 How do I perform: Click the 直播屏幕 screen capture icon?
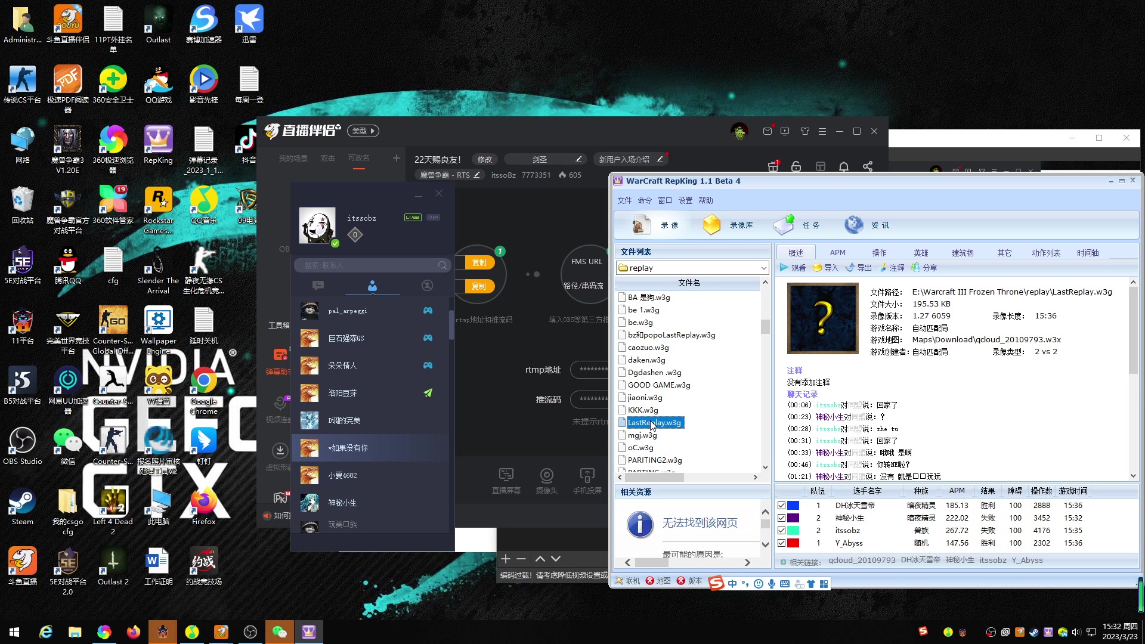coord(506,481)
